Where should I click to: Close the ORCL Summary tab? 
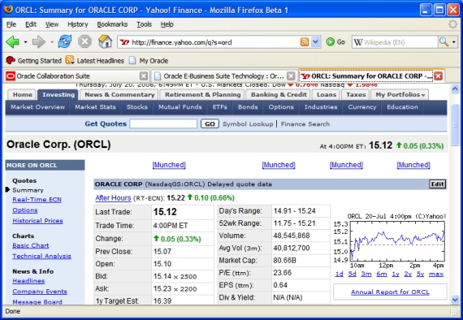coord(439,76)
